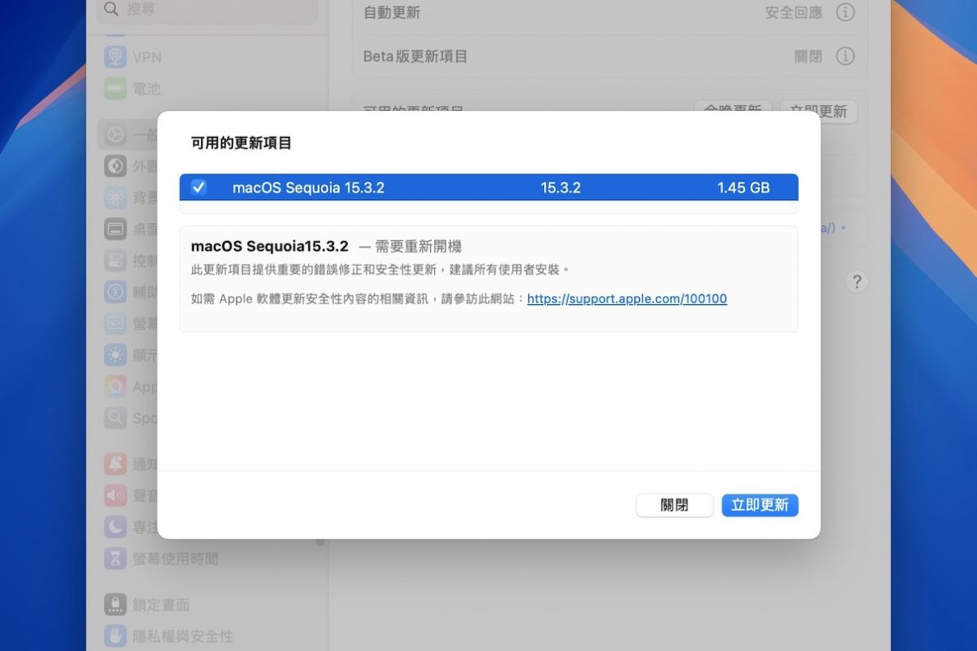The height and width of the screenshot is (651, 977).
Task: Open the 控制中心 control center icon
Action: coord(115,261)
